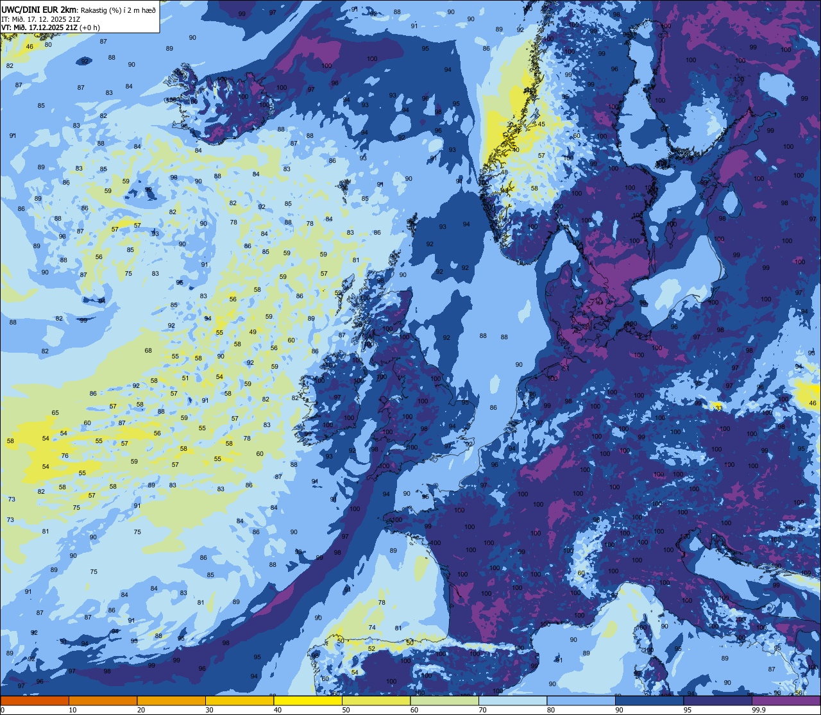The height and width of the screenshot is (715, 821).
Task: Select the 50–60 pale yellow legend swatch
Action: [x=376, y=700]
